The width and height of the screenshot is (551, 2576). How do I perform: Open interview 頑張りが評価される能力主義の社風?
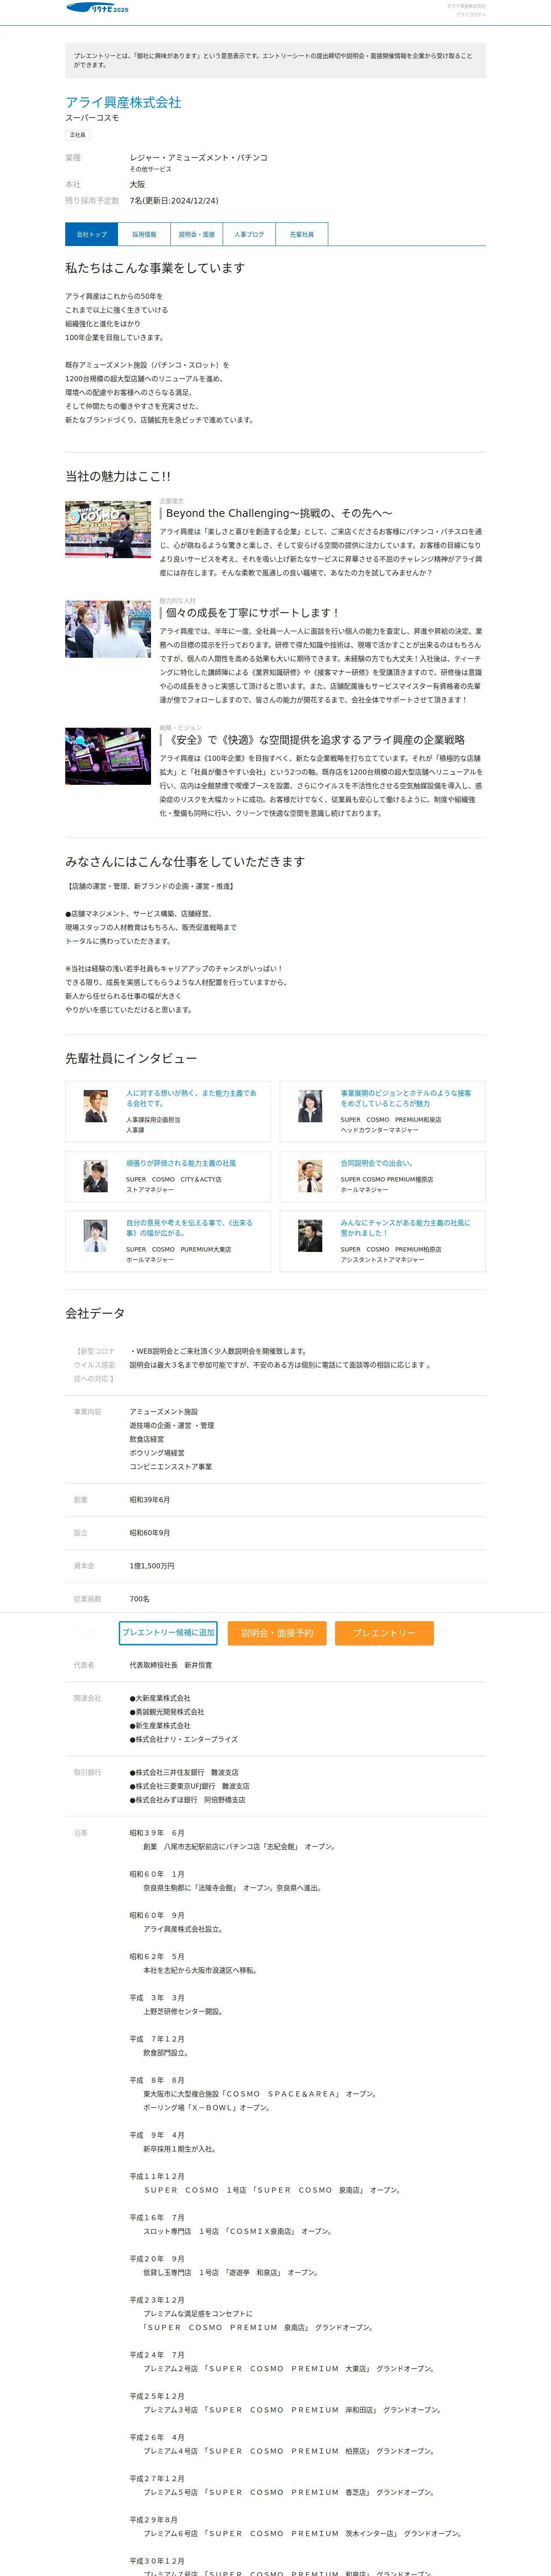181,1163
